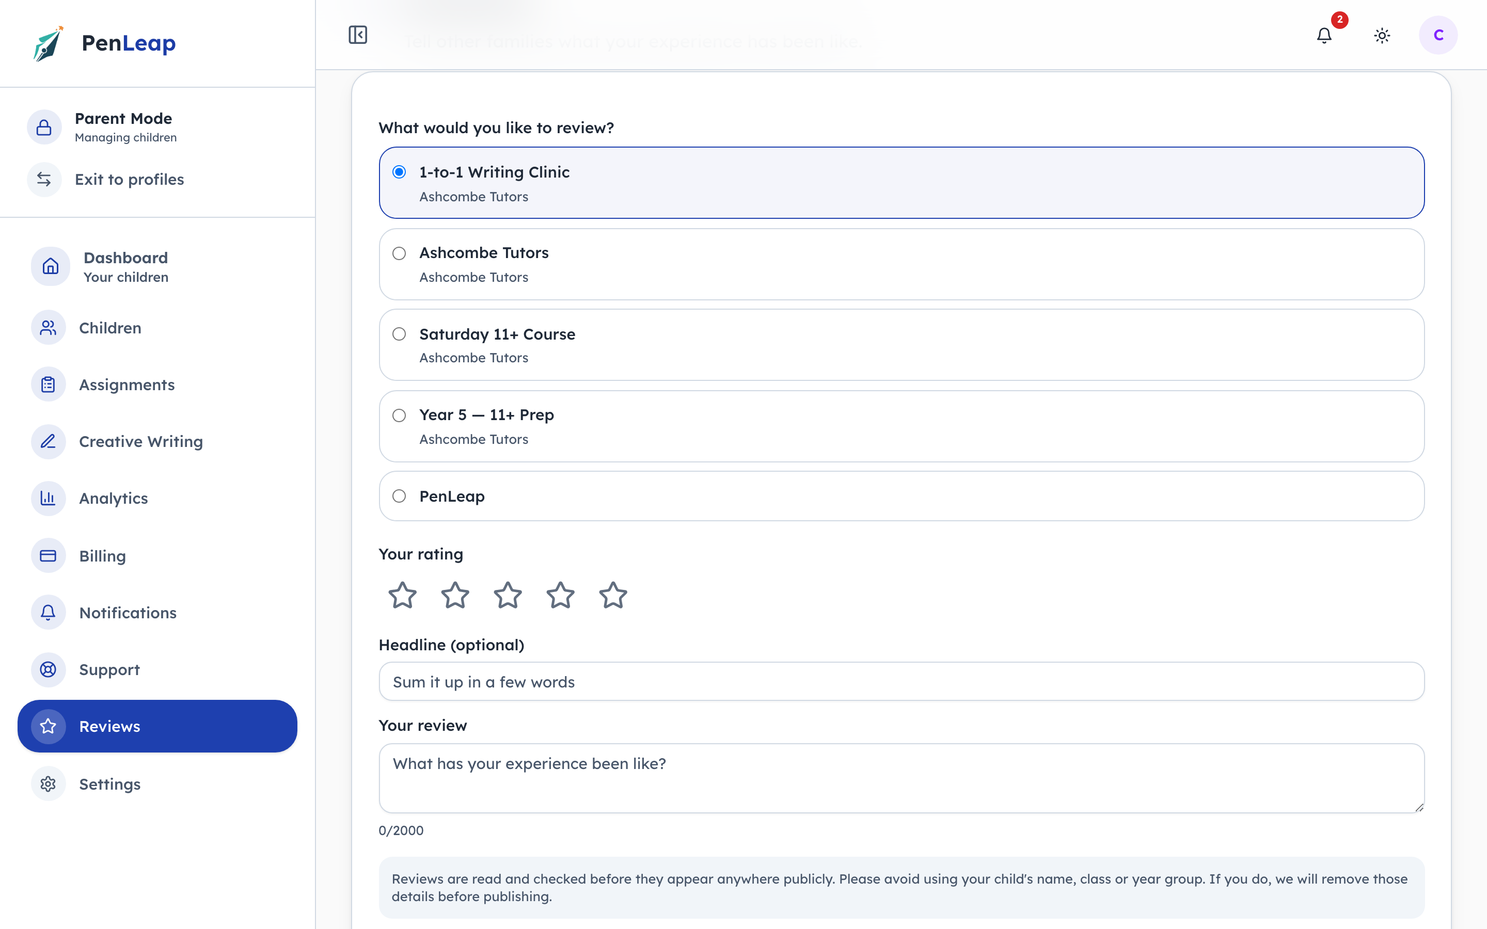Click the 'Your rating' label
This screenshot has width=1487, height=929.
click(x=421, y=554)
